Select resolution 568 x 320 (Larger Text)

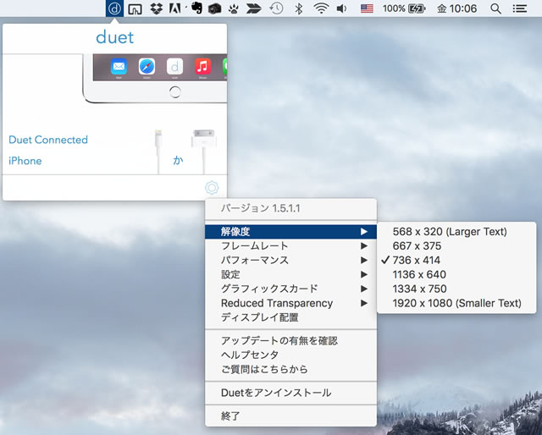click(456, 232)
